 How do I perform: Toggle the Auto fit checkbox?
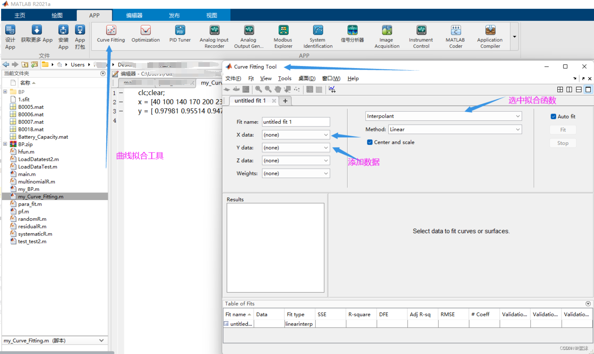pos(553,117)
